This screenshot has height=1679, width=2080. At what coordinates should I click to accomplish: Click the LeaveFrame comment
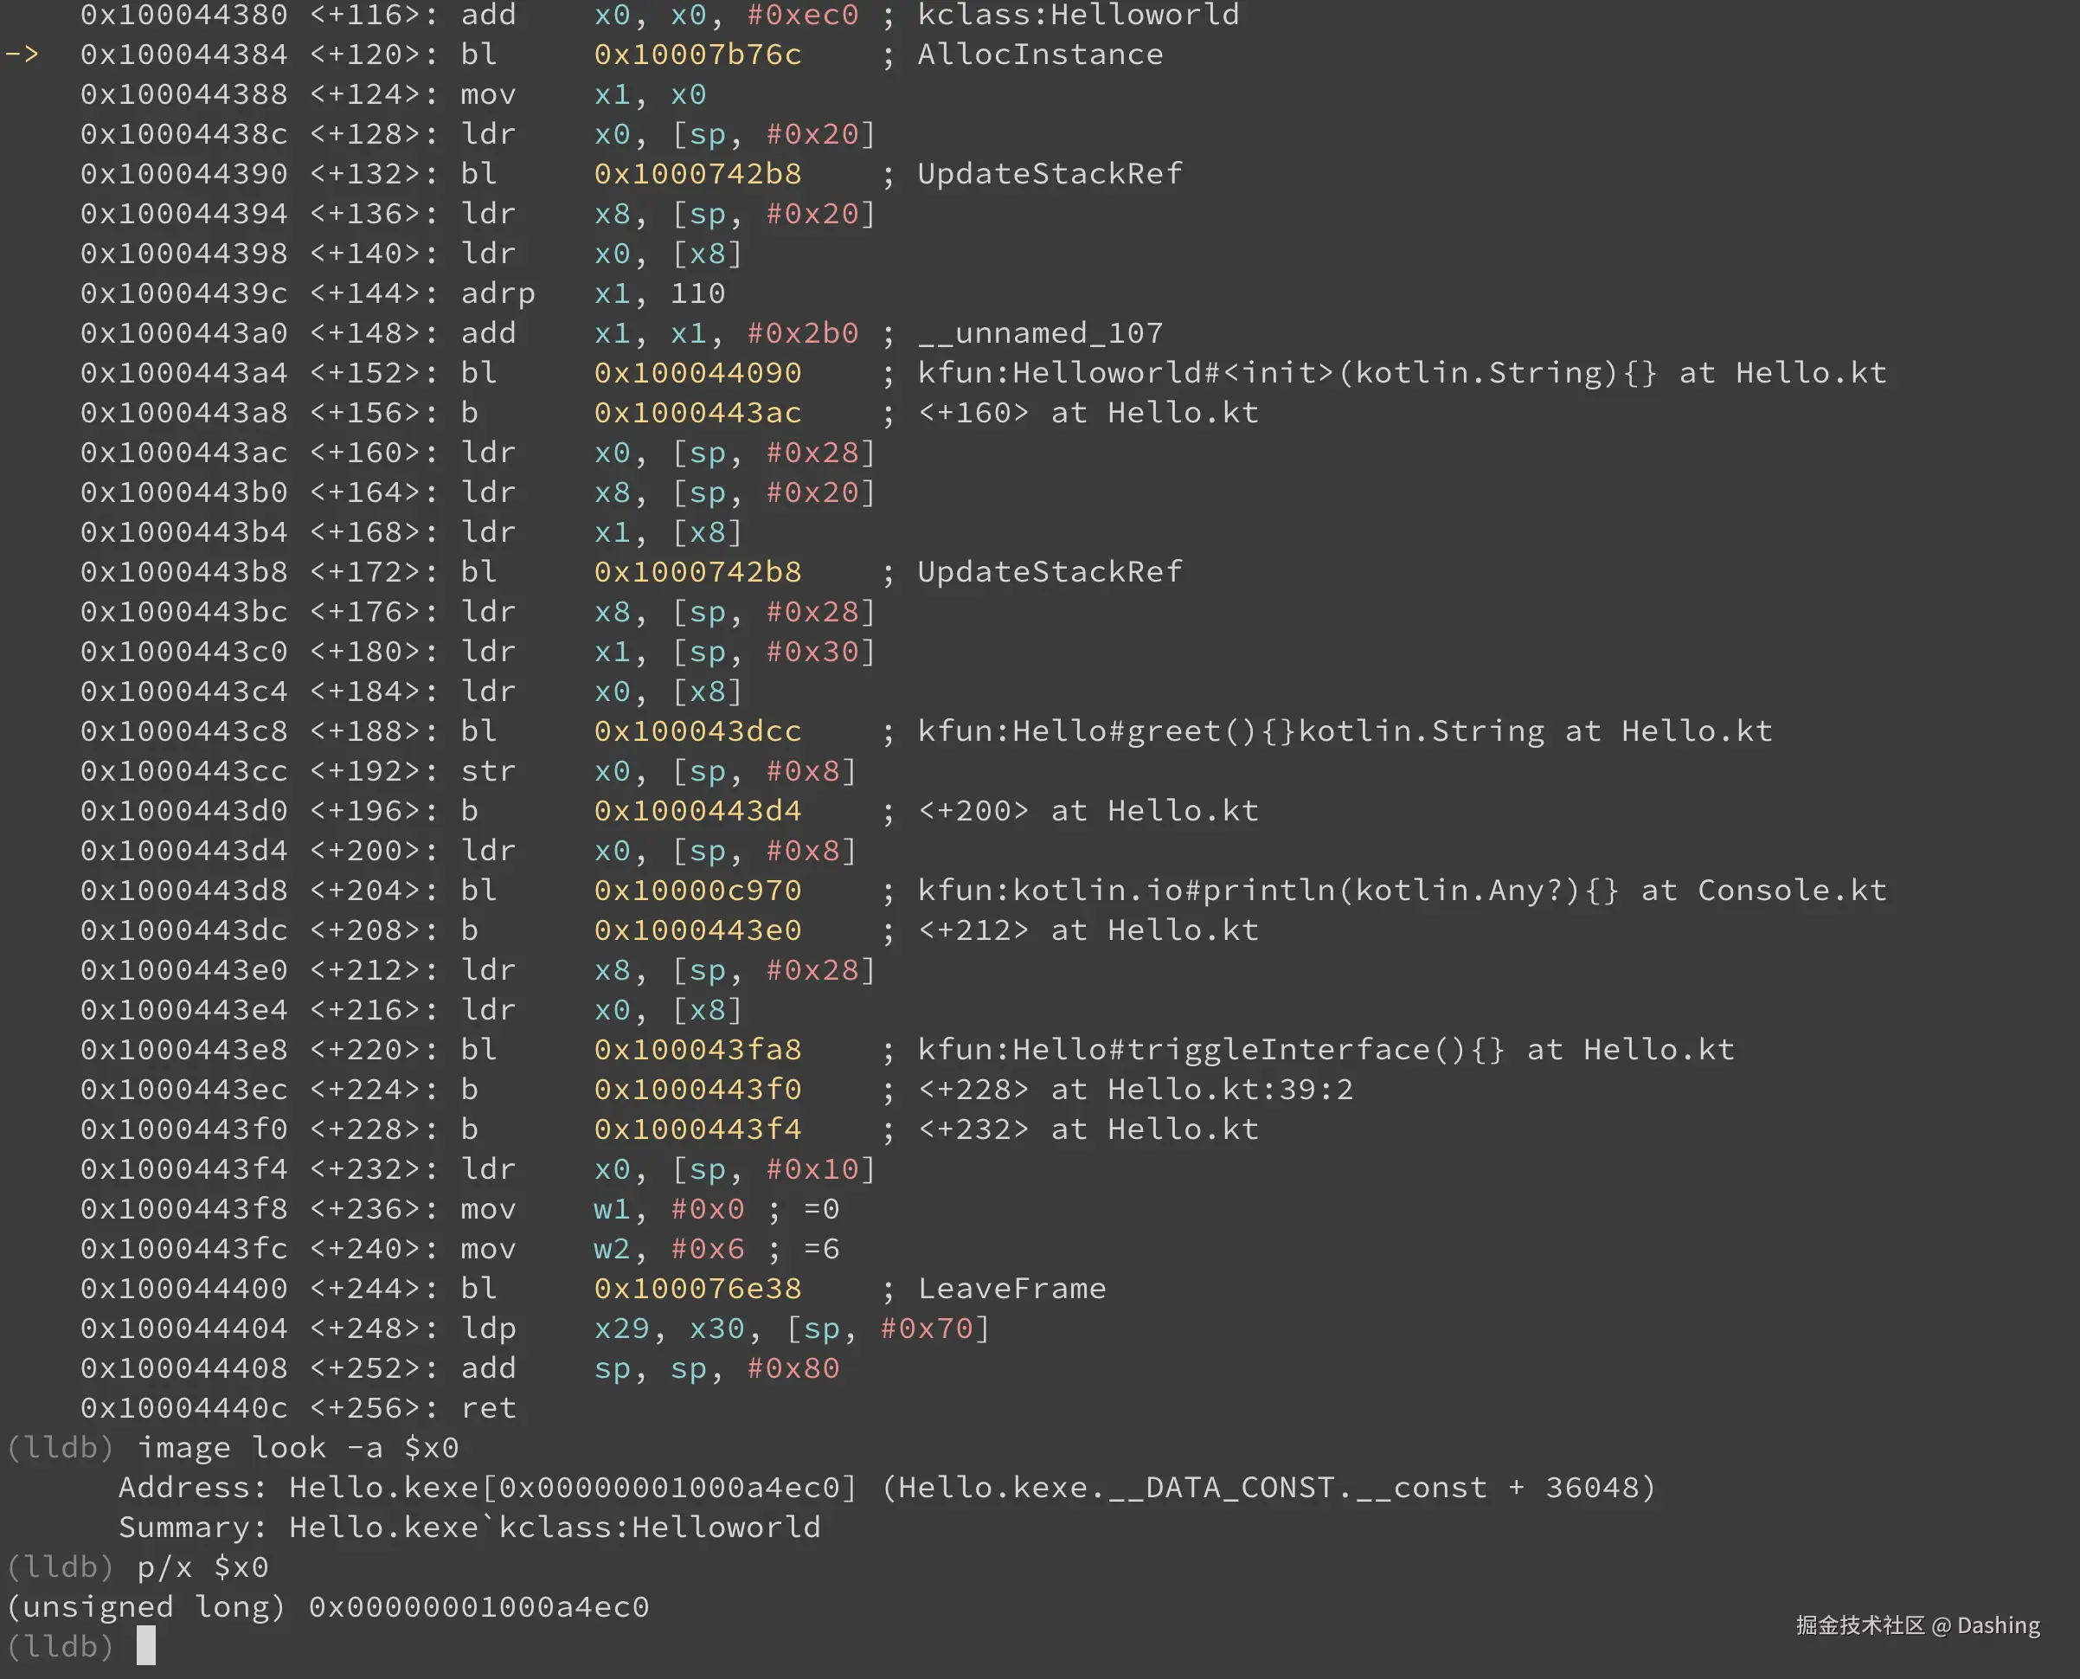(1011, 1289)
